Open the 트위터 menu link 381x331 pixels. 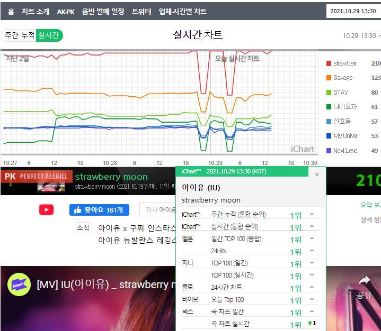click(141, 11)
